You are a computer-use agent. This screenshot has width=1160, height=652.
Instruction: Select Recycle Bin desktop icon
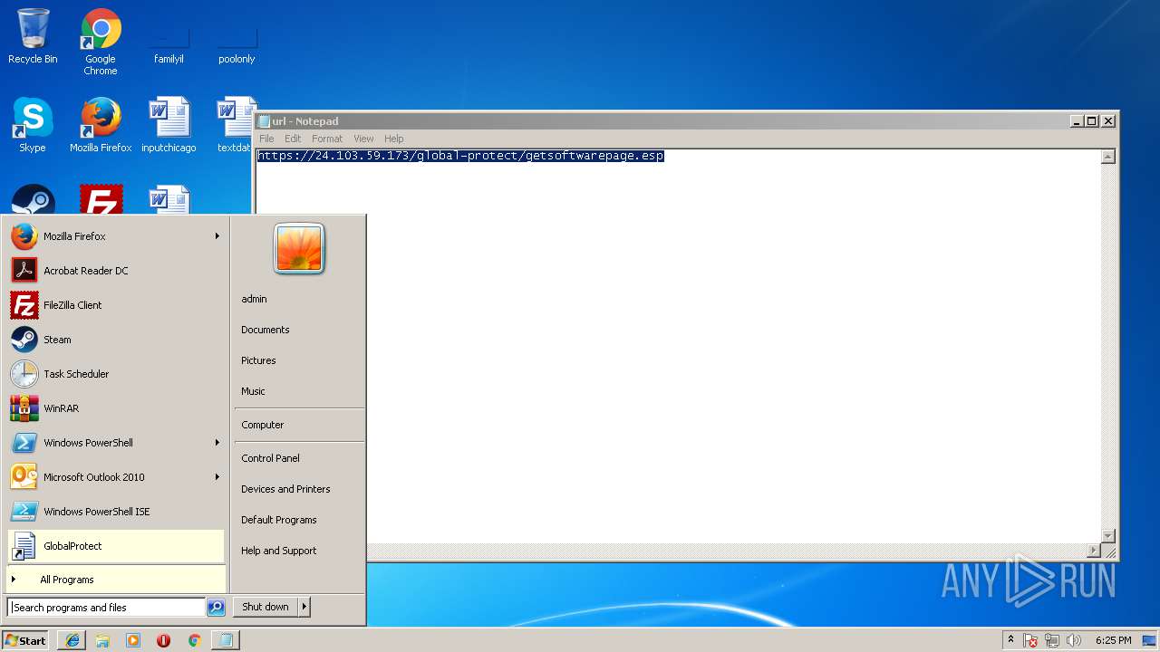[x=33, y=36]
